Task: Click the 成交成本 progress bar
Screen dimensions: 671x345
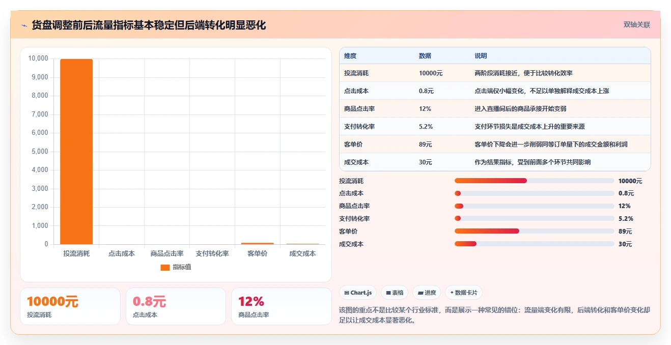Action: tap(534, 244)
